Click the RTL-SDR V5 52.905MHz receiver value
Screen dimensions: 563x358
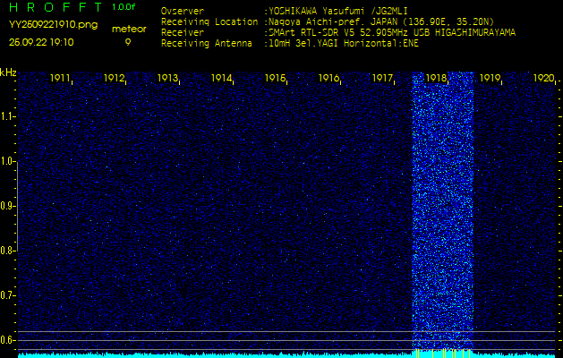coord(392,33)
